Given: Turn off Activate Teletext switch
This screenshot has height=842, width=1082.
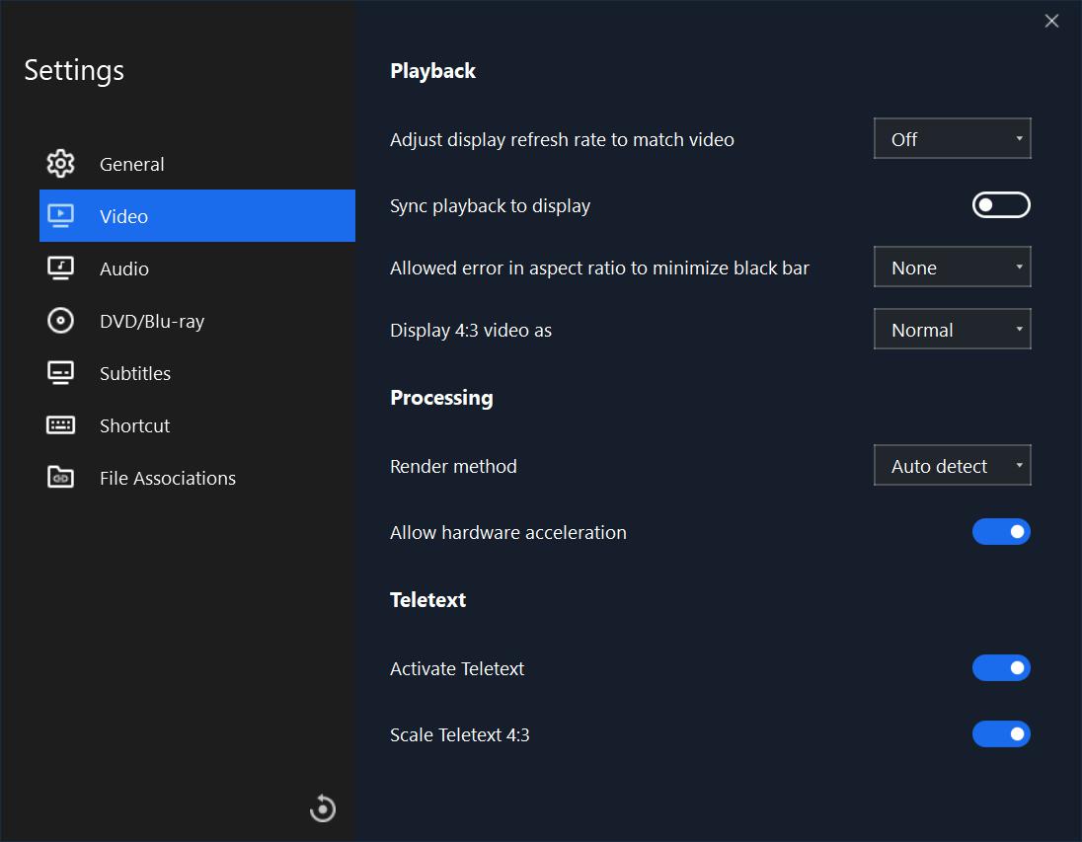Looking at the screenshot, I should 1001,668.
